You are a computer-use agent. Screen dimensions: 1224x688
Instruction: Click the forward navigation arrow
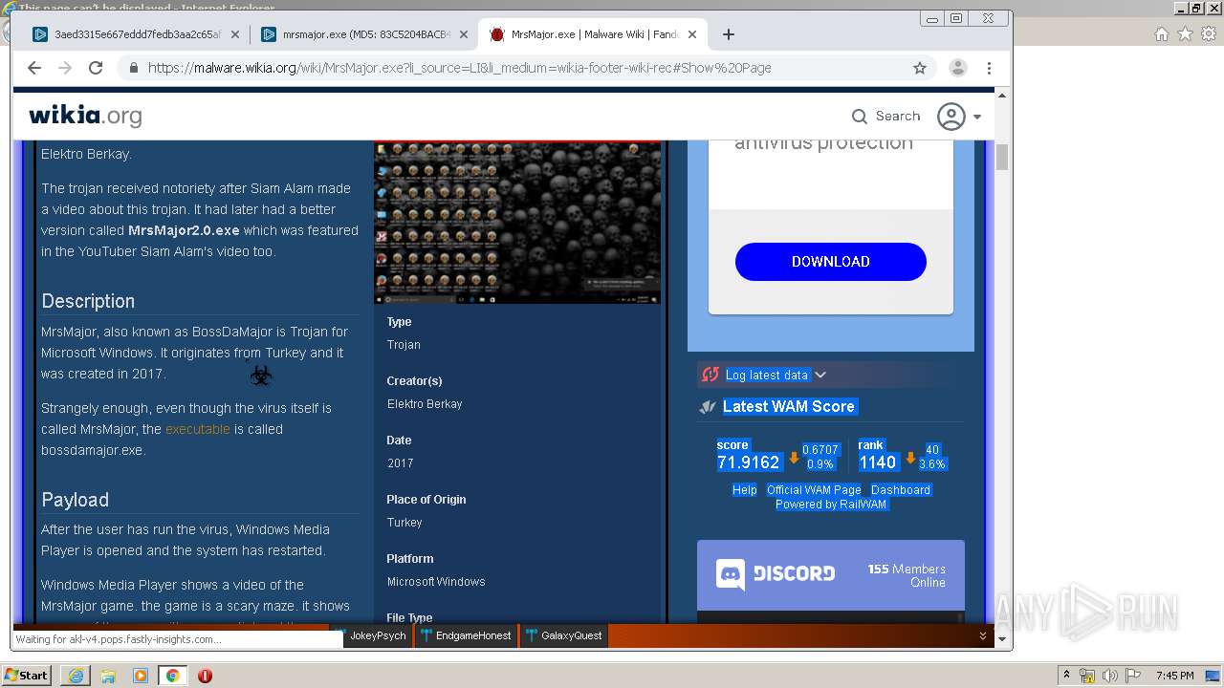click(x=65, y=68)
